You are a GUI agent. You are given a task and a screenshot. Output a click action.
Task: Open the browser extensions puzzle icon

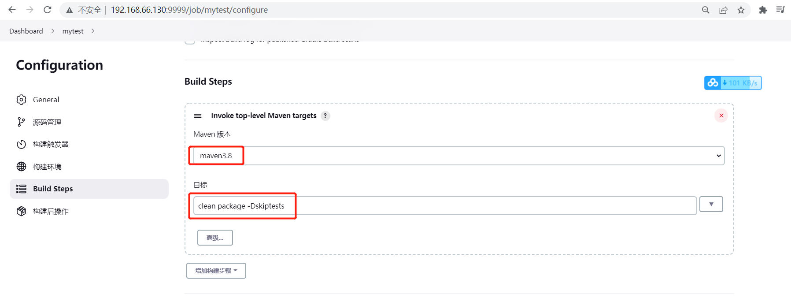(763, 10)
